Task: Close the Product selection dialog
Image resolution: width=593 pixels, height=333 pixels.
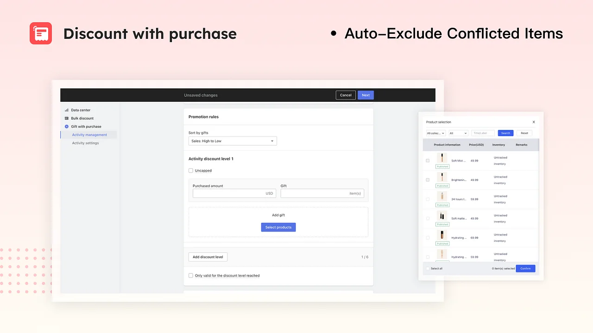Action: click(534, 122)
